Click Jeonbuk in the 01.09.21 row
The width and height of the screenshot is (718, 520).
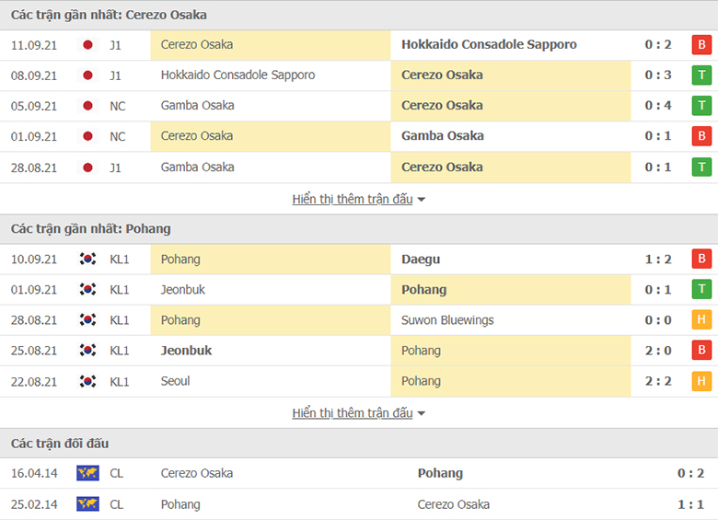[x=182, y=289]
